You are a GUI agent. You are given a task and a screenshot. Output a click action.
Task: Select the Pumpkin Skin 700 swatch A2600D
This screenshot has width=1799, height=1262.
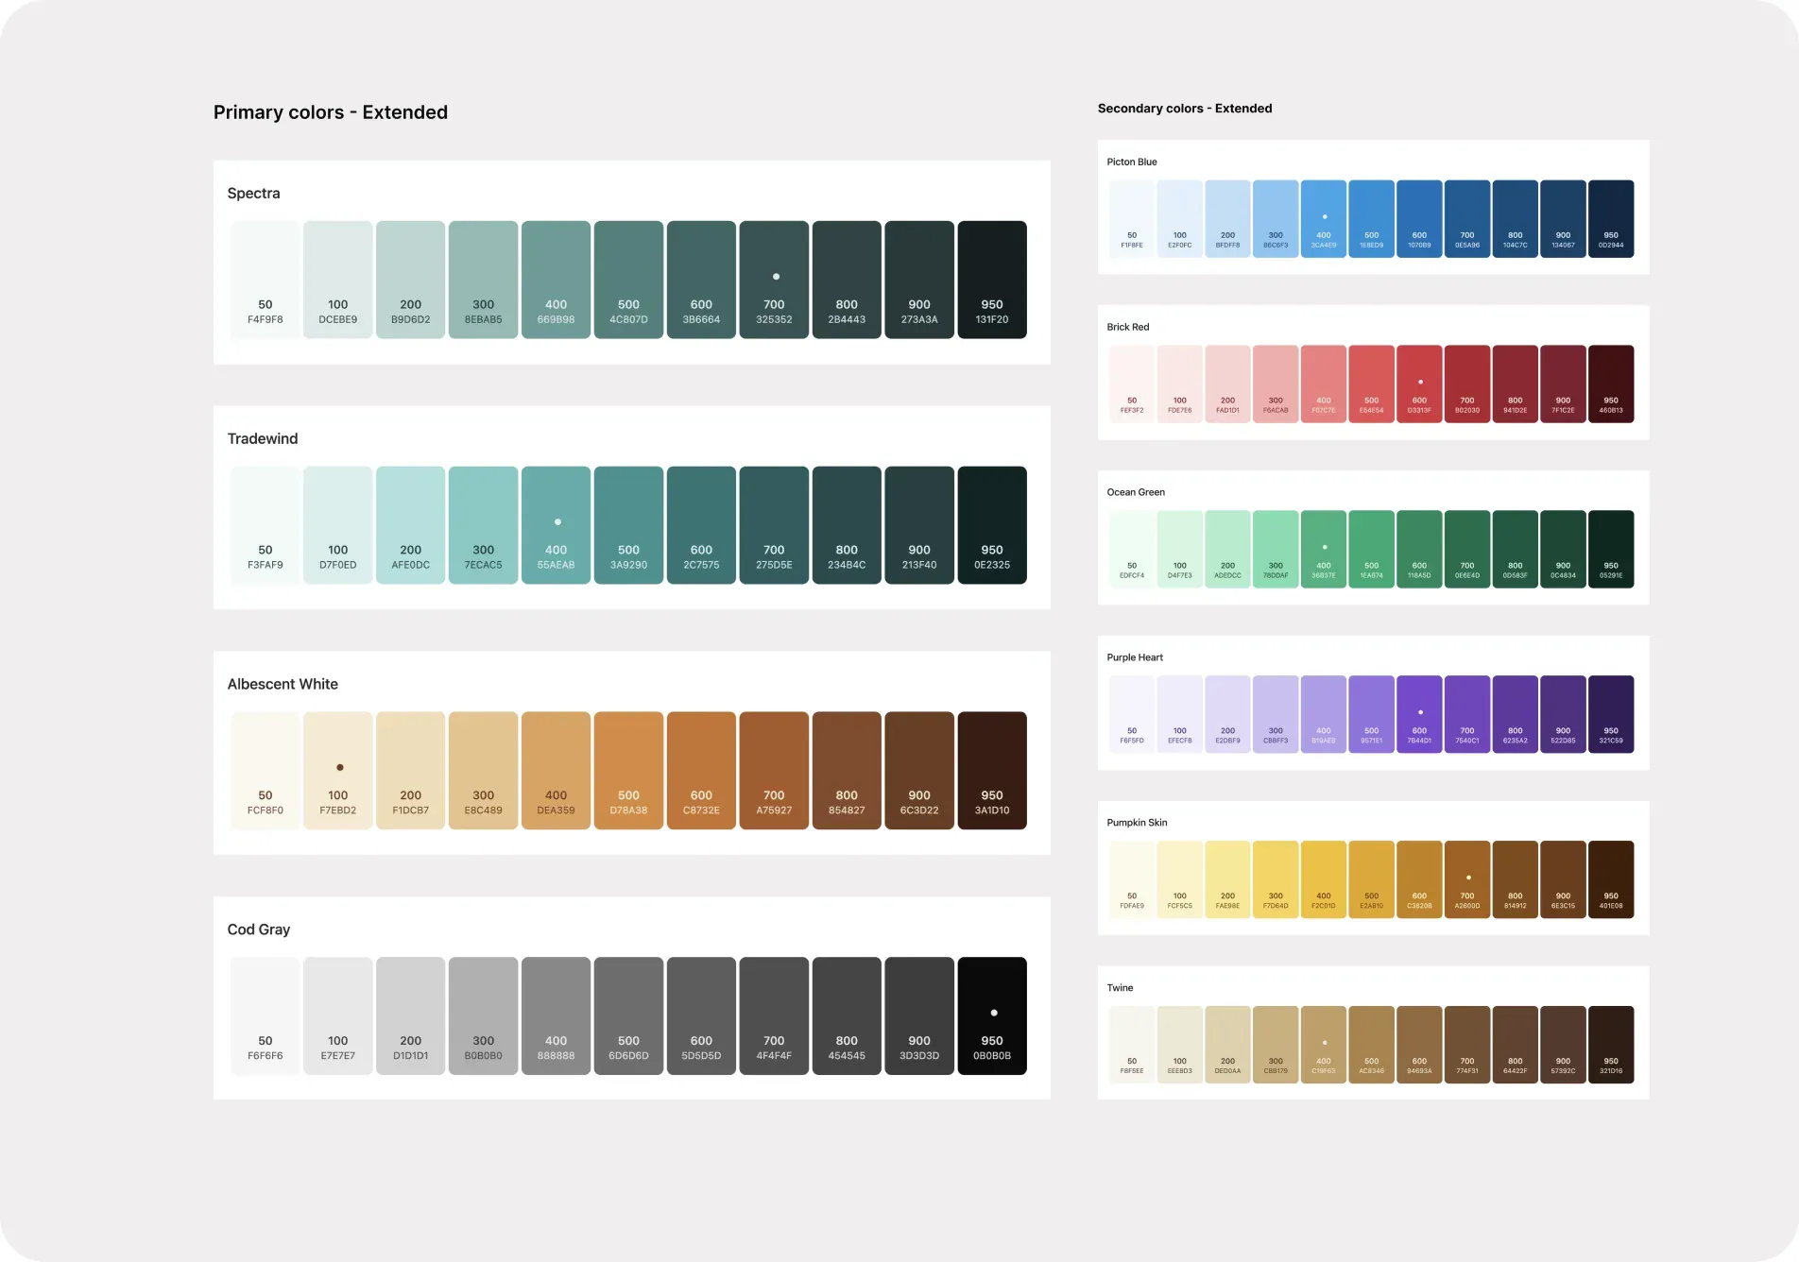[x=1467, y=880]
